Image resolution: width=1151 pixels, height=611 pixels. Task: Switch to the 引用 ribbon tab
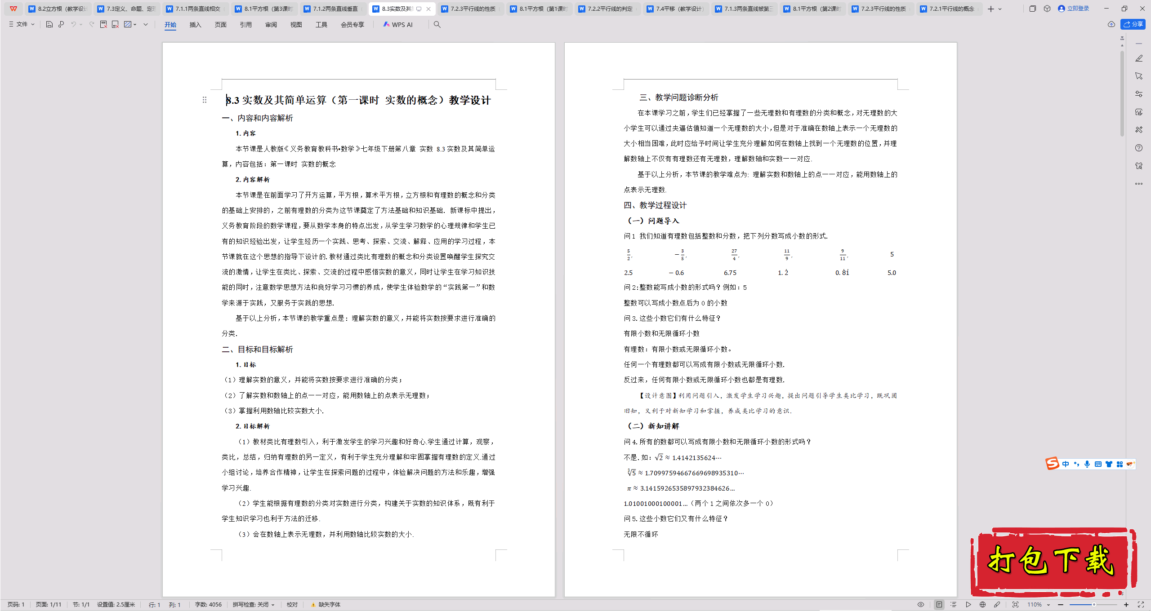click(x=245, y=25)
